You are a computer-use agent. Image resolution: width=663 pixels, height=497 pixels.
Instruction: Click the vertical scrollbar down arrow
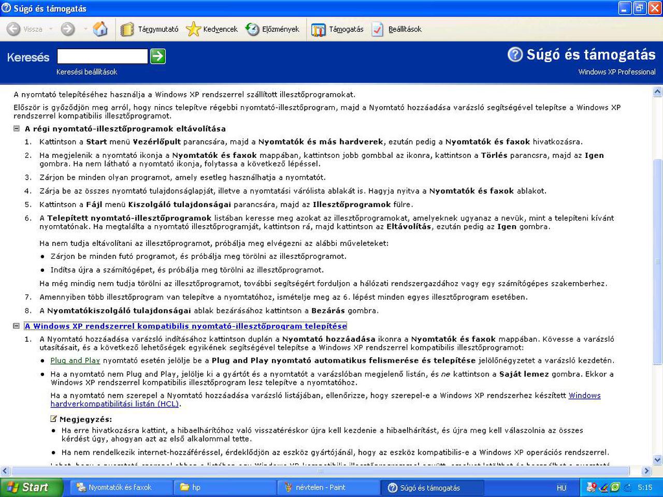[658, 460]
